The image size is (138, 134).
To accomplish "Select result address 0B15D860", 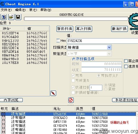I will [x=10, y=44].
